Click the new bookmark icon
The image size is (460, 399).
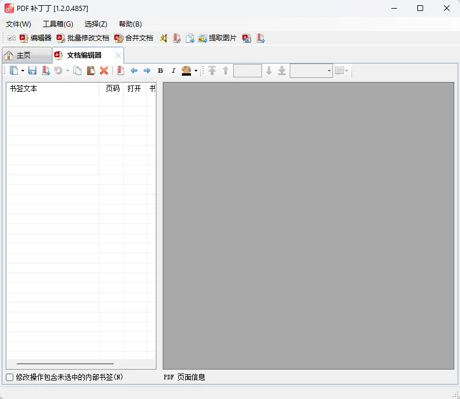pyautogui.click(x=121, y=70)
